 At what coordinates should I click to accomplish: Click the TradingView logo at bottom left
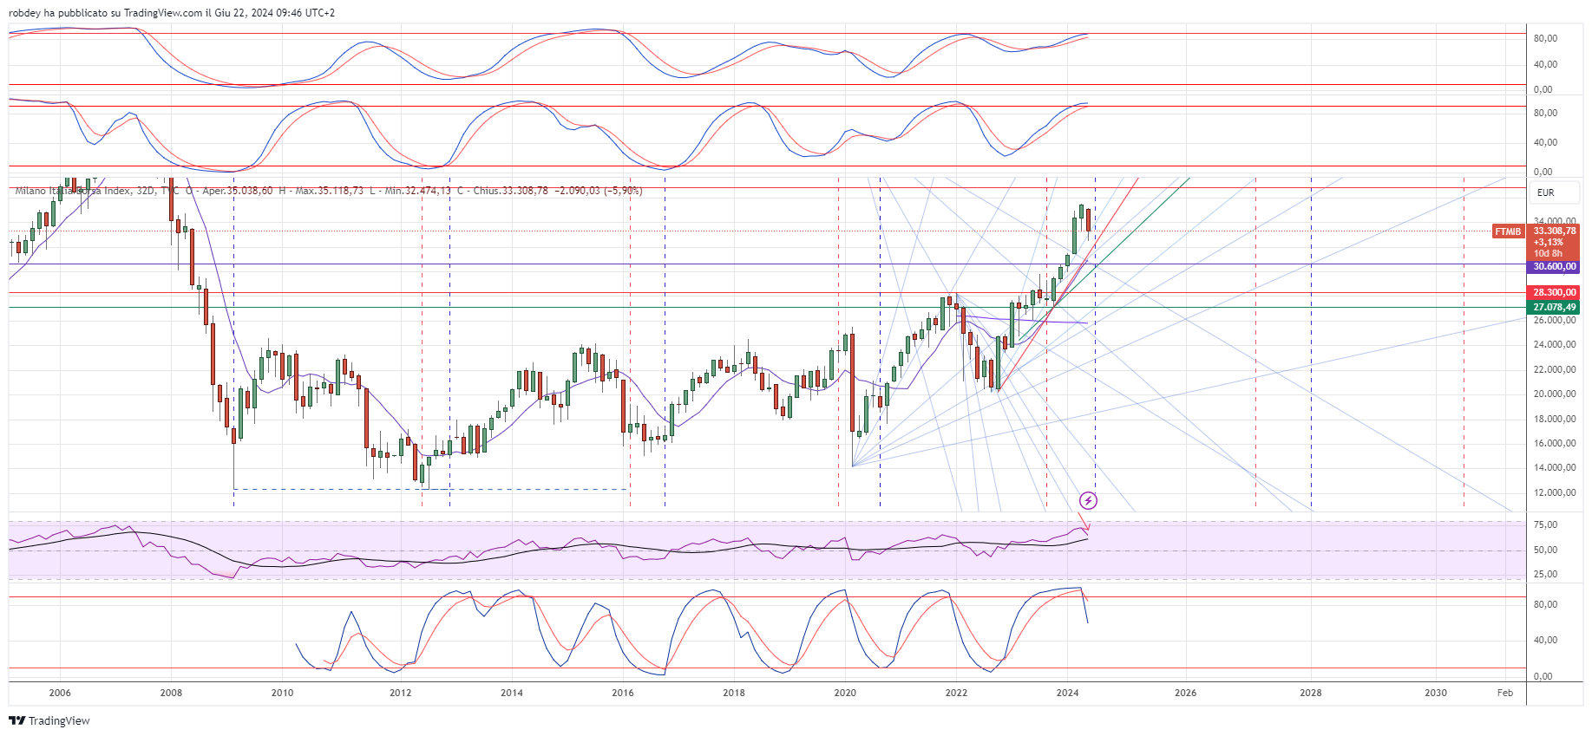pos(49,720)
